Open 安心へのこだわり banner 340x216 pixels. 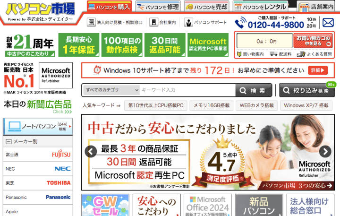(x=157, y=205)
